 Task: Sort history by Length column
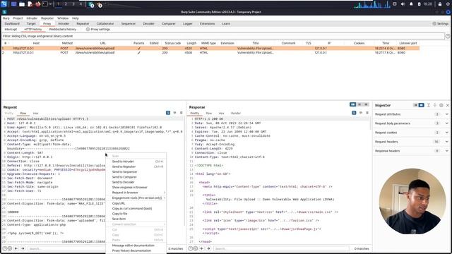point(191,43)
